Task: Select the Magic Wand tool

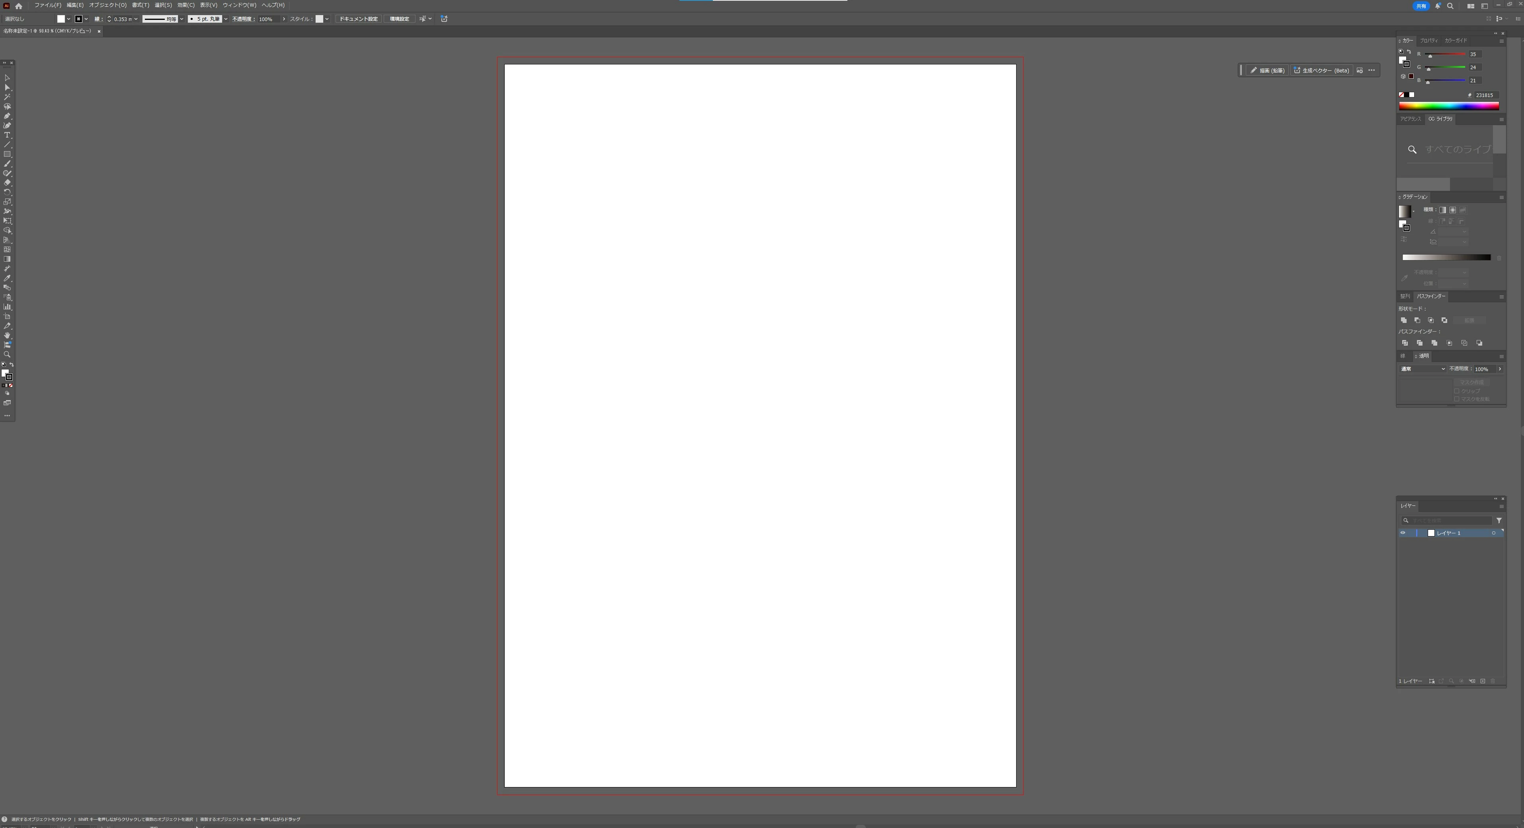Action: pyautogui.click(x=7, y=97)
